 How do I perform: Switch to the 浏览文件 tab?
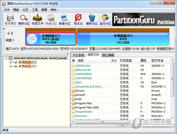point(93,55)
